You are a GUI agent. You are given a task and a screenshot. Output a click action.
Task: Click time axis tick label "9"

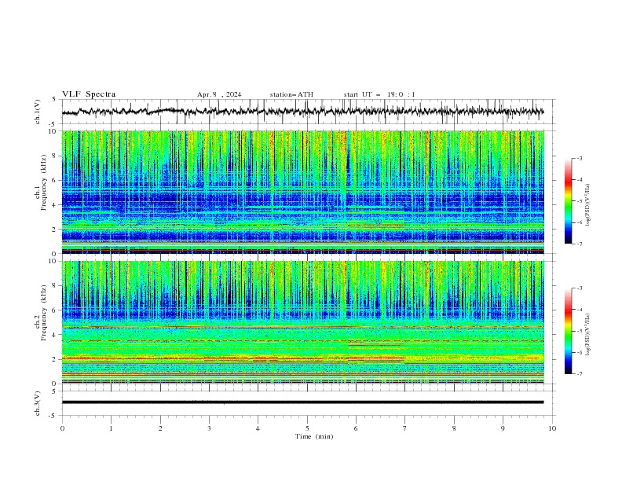coord(503,428)
